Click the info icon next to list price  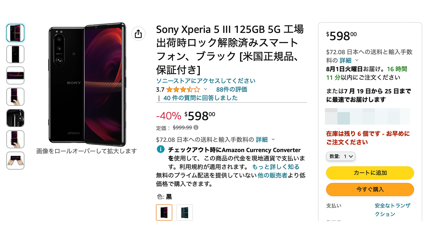click(x=196, y=127)
